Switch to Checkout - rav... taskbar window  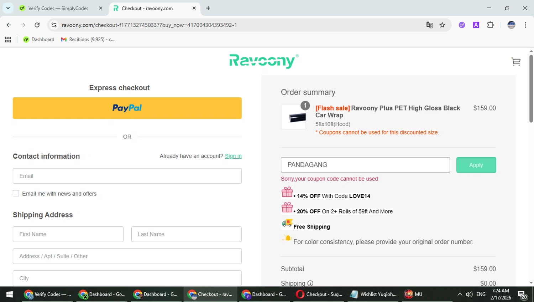211,294
